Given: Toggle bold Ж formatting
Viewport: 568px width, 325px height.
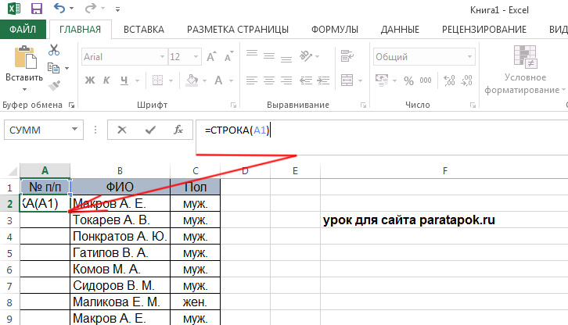Looking at the screenshot, I should click(90, 80).
